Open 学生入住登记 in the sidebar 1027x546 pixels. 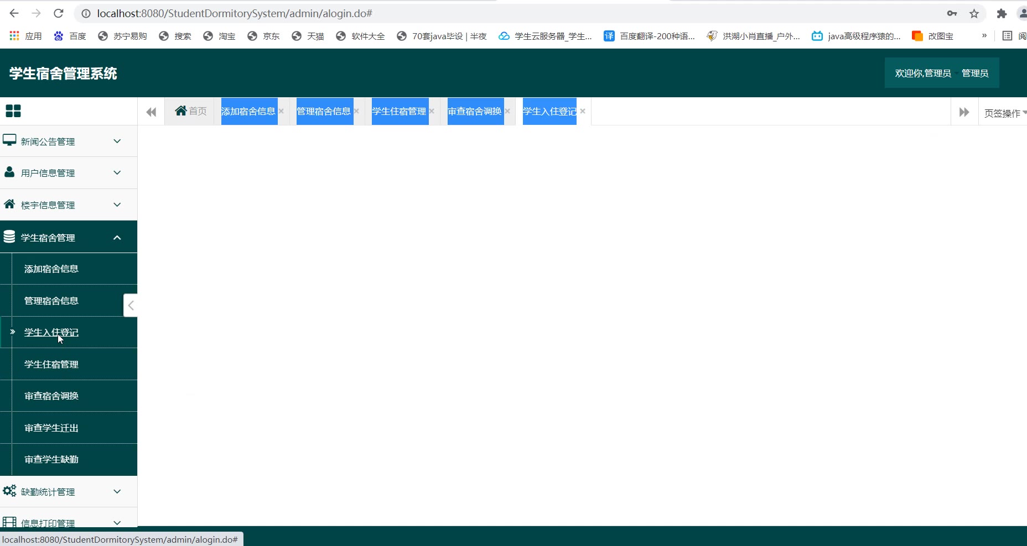point(51,332)
